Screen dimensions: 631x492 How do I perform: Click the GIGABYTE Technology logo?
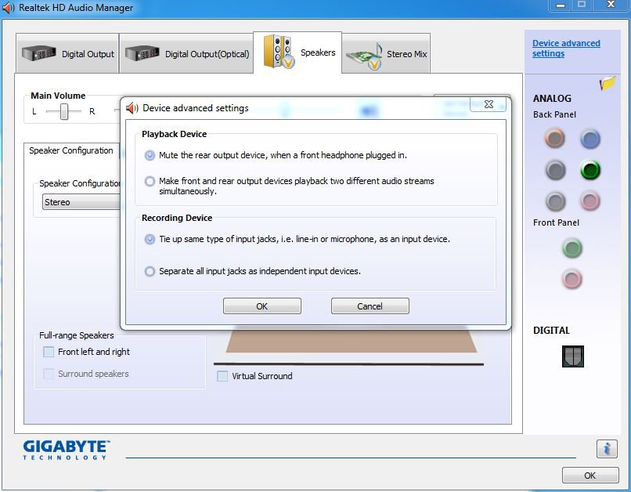coord(66,450)
